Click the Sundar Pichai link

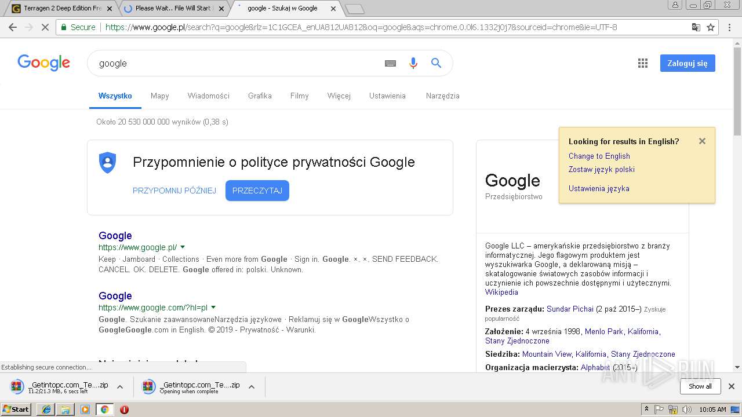pos(570,309)
